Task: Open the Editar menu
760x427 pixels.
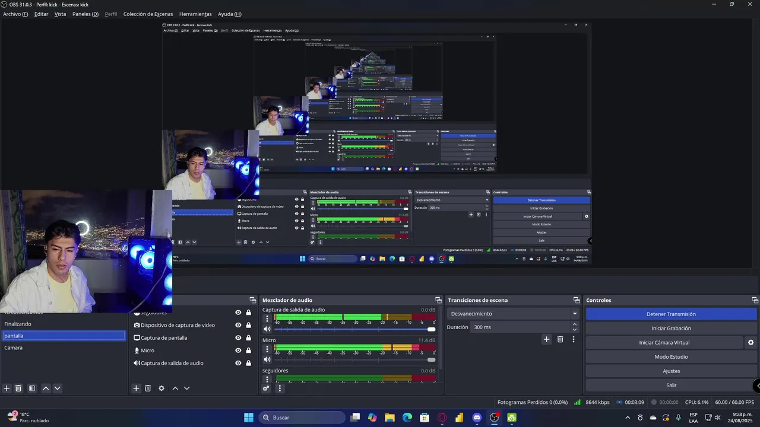Action: coord(41,14)
